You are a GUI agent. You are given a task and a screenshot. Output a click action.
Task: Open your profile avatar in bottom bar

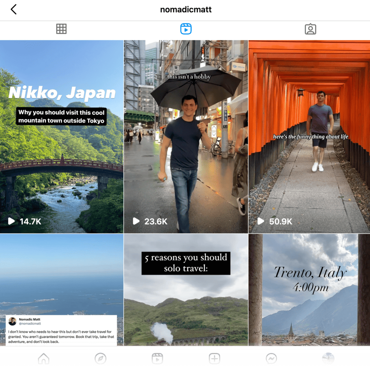[328, 359]
